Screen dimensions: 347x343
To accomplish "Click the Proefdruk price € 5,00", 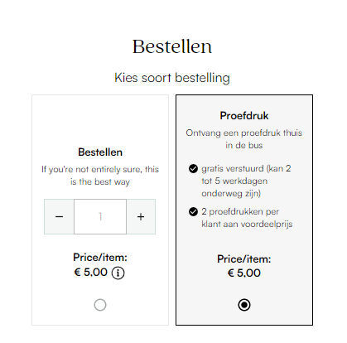I will coord(244,273).
